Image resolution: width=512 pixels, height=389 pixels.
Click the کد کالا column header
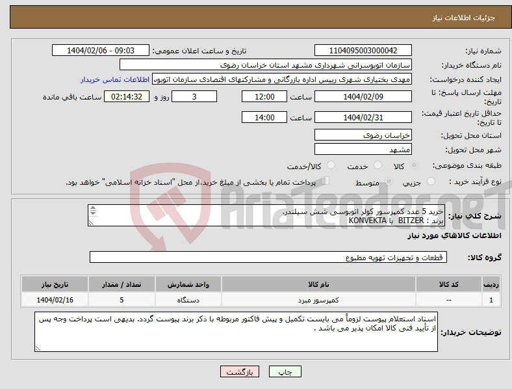[449, 284]
